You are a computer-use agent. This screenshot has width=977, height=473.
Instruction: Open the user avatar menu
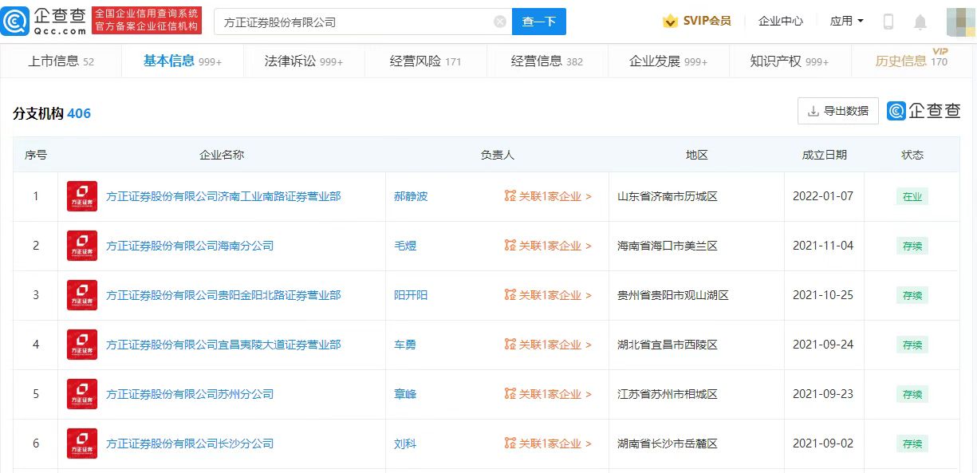click(960, 22)
